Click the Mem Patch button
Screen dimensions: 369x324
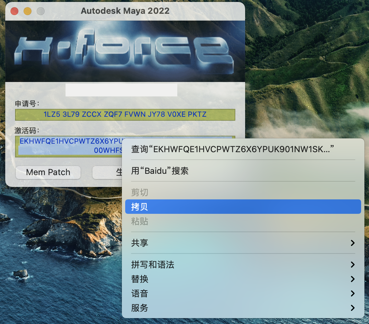click(48, 172)
